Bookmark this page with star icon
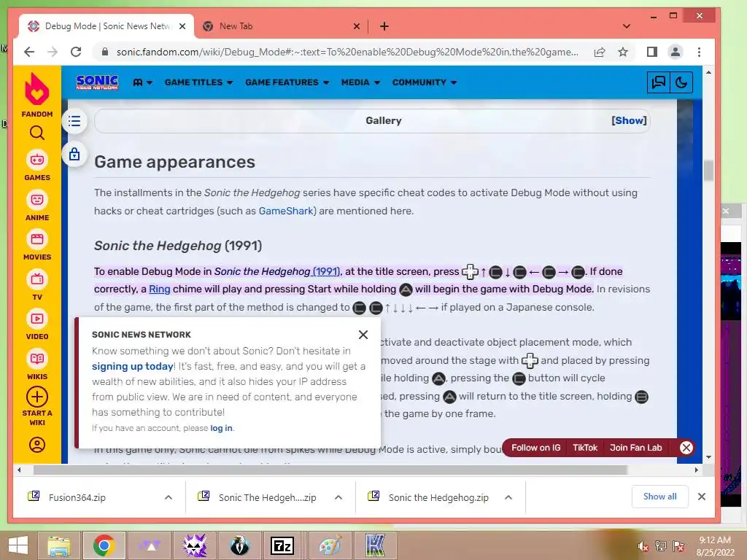 click(623, 52)
